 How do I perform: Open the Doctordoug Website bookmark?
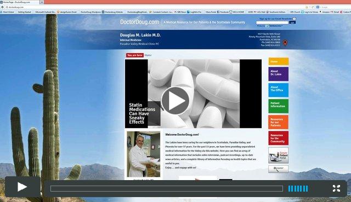[x=112, y=12]
